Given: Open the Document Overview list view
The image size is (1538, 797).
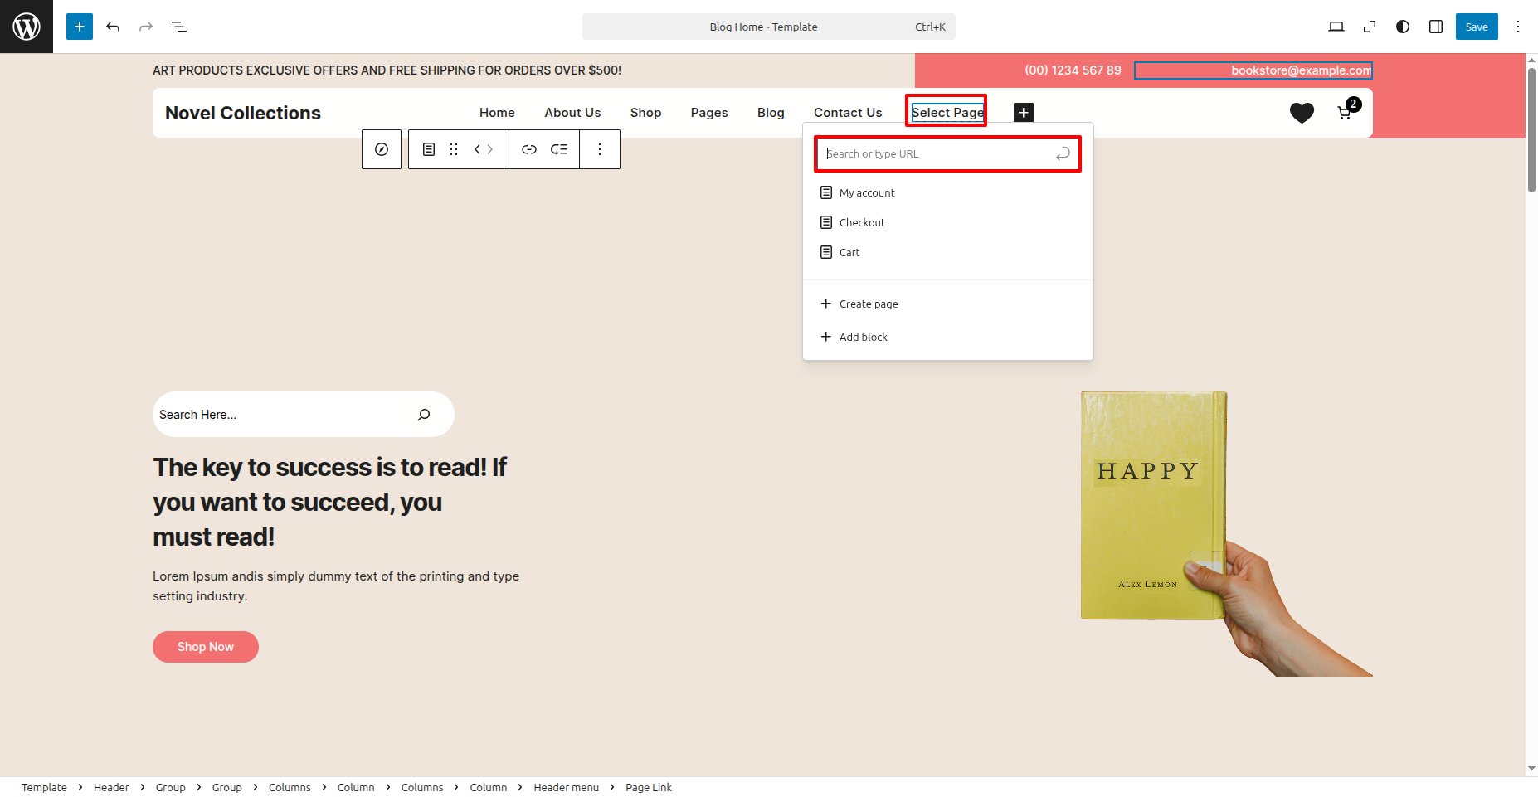Looking at the screenshot, I should 179,27.
